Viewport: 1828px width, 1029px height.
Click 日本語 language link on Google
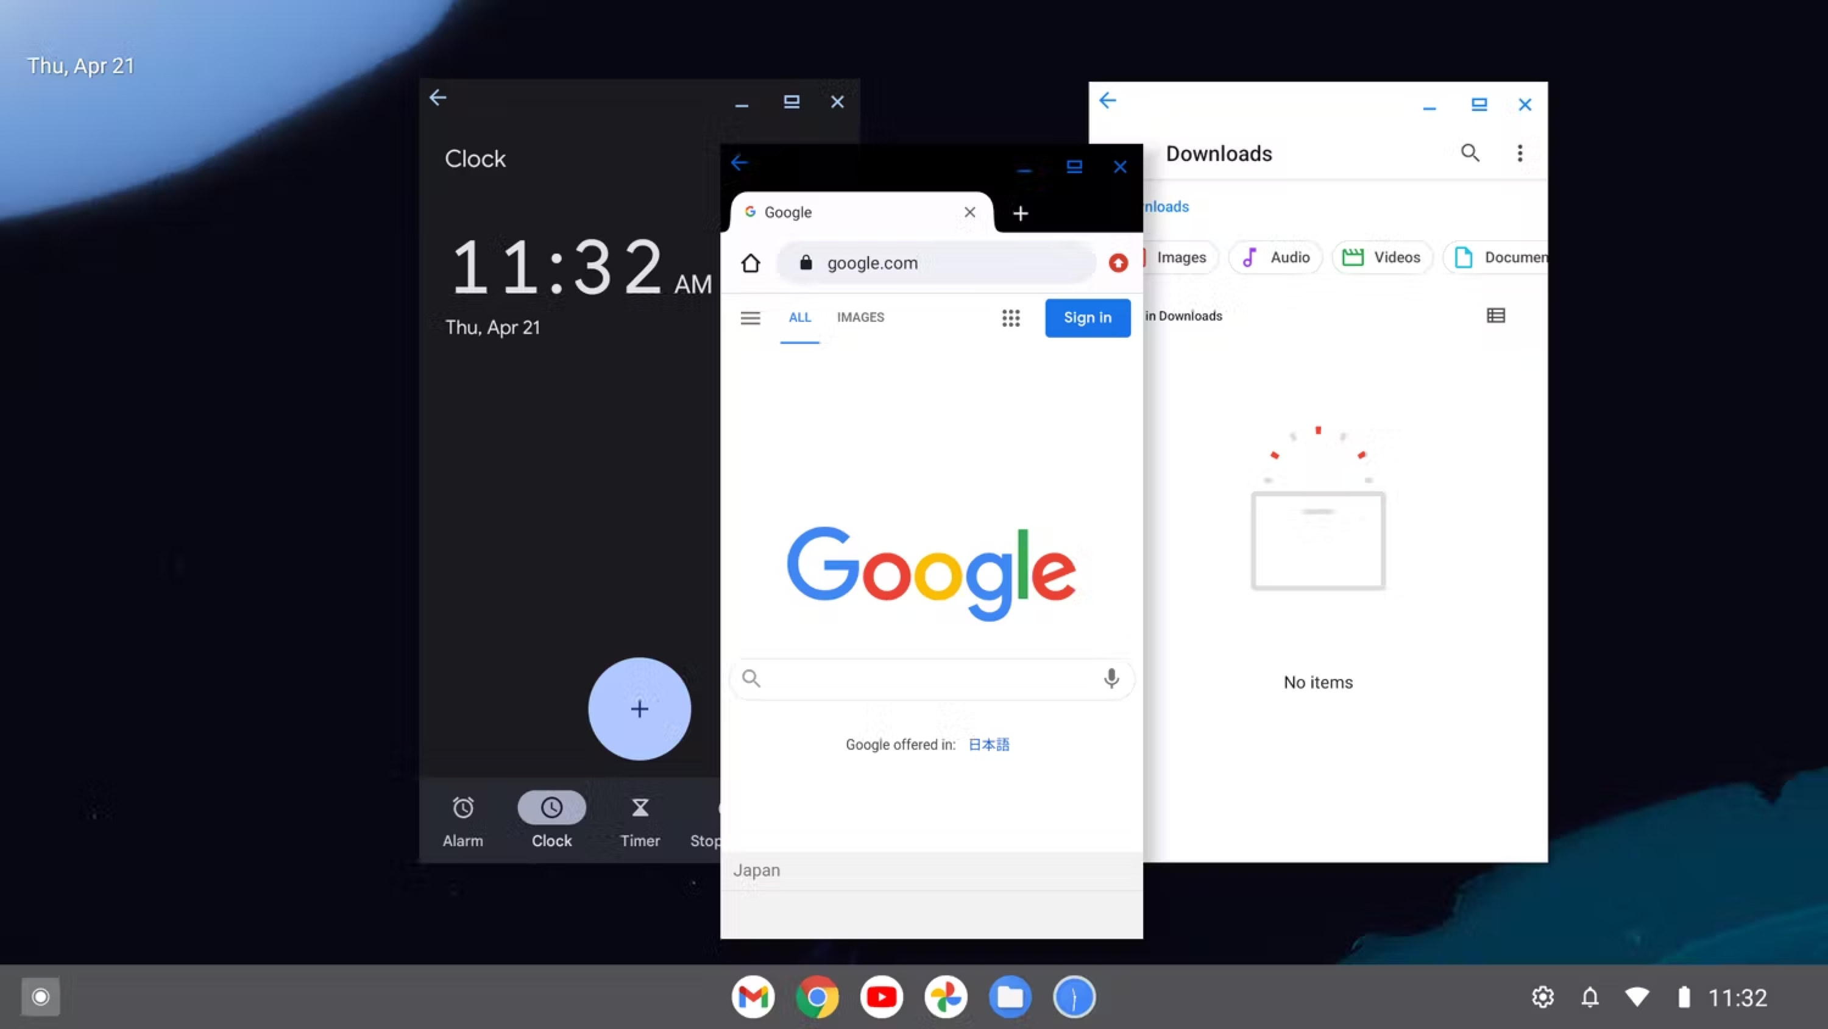coord(988,744)
